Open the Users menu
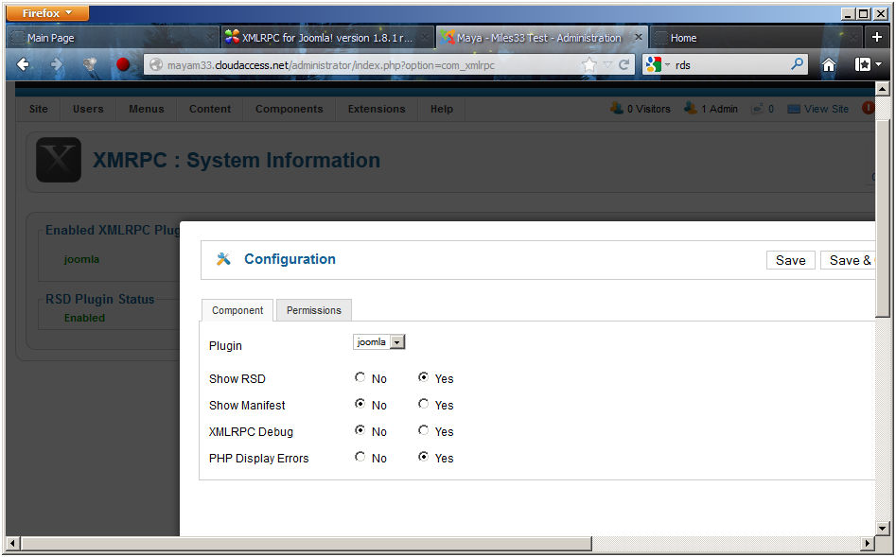This screenshot has height=557, width=896. click(88, 109)
